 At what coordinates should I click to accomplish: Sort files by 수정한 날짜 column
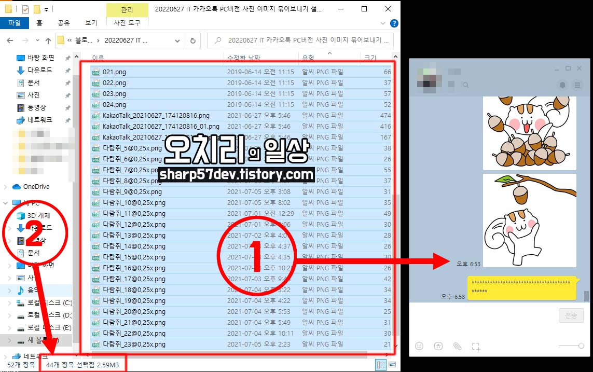[x=244, y=58]
